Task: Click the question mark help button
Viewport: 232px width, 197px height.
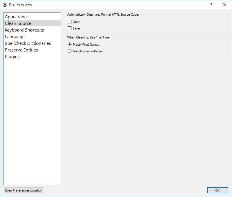Action: 211,5
